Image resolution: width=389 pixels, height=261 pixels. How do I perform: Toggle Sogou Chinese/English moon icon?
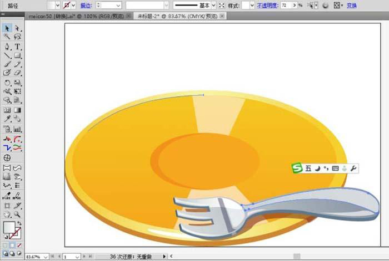pos(317,168)
